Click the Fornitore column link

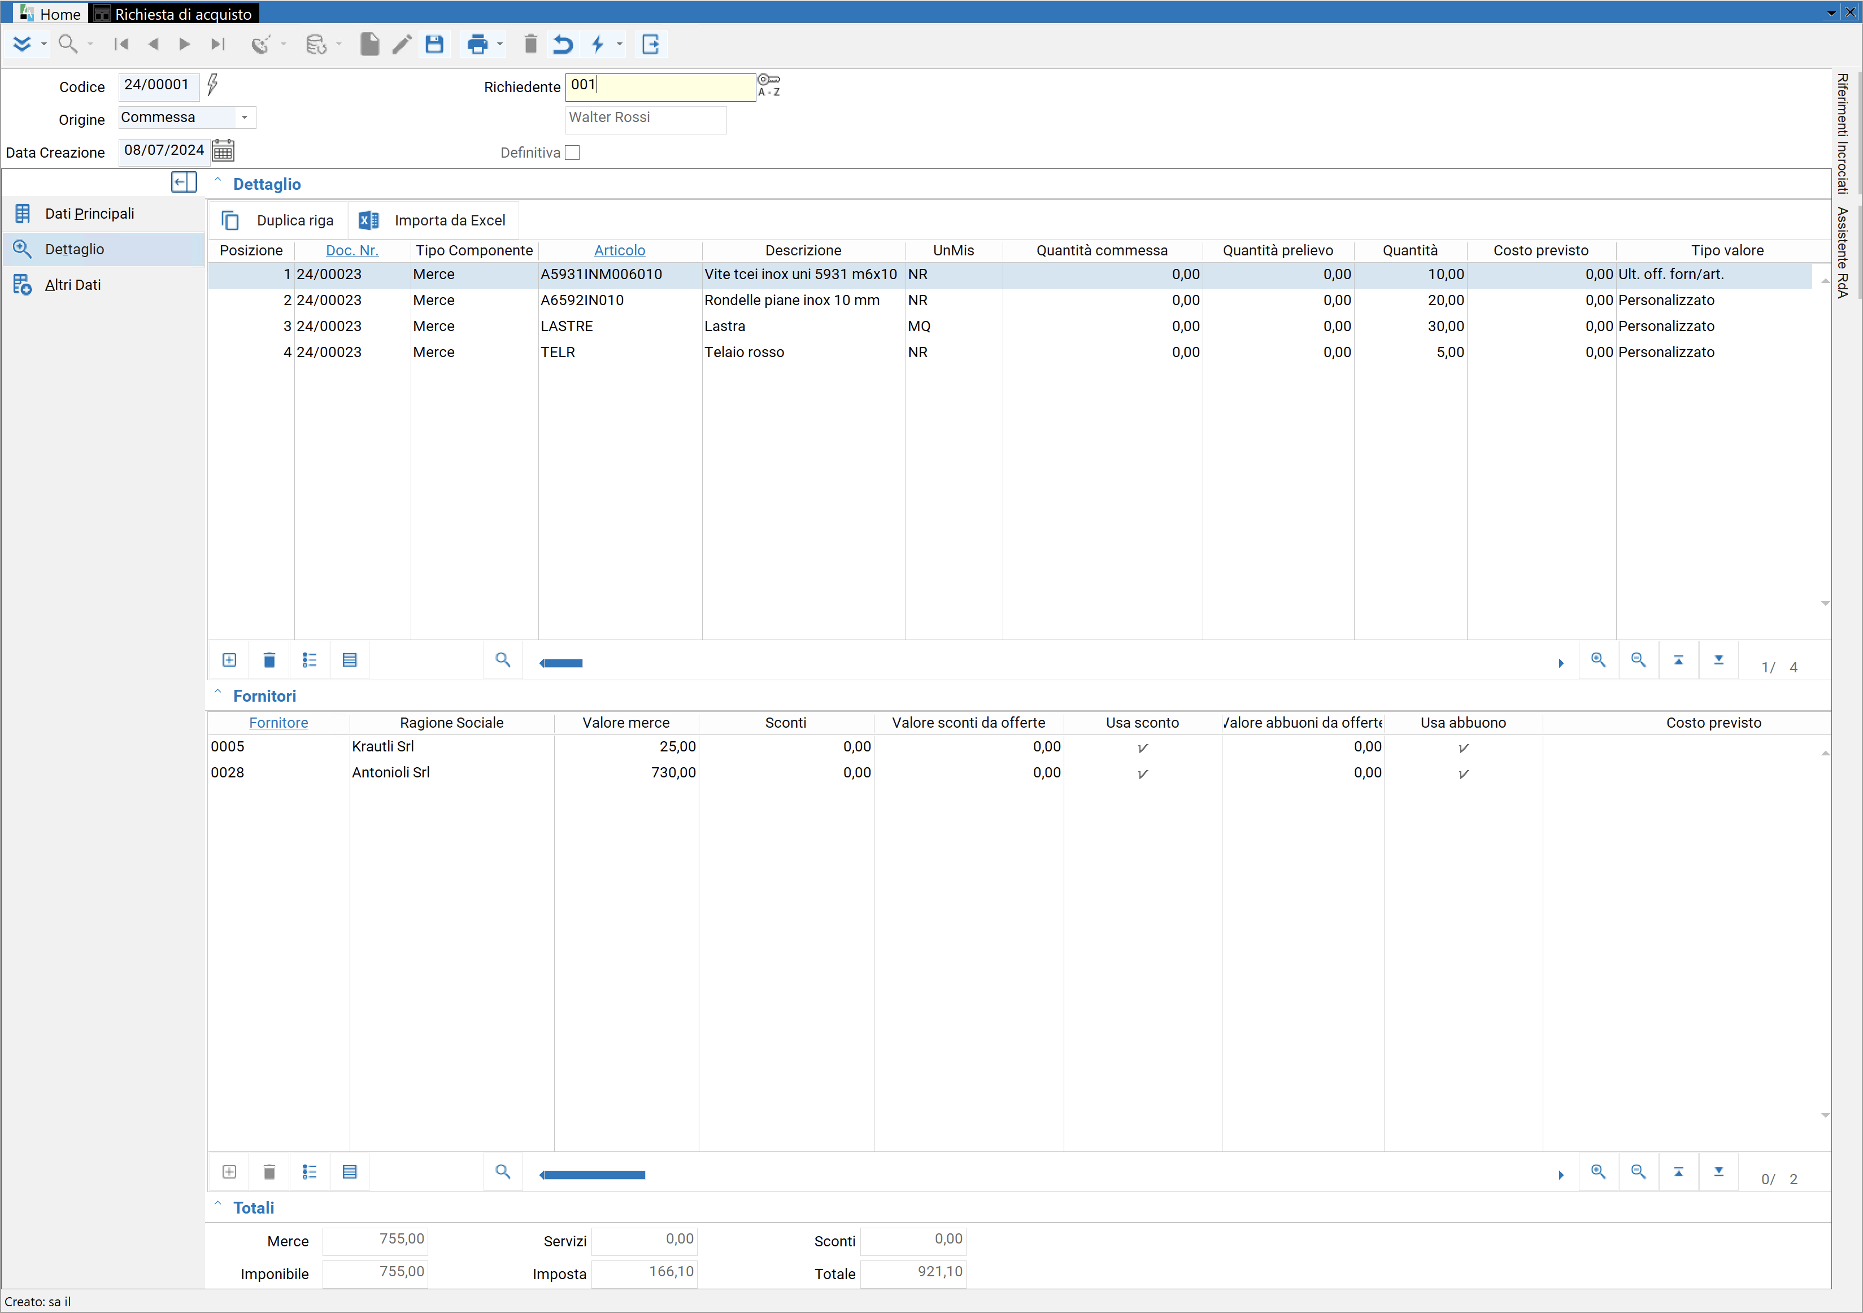[278, 723]
